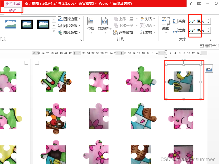Decrease picture height with down stepper

point(208,23)
